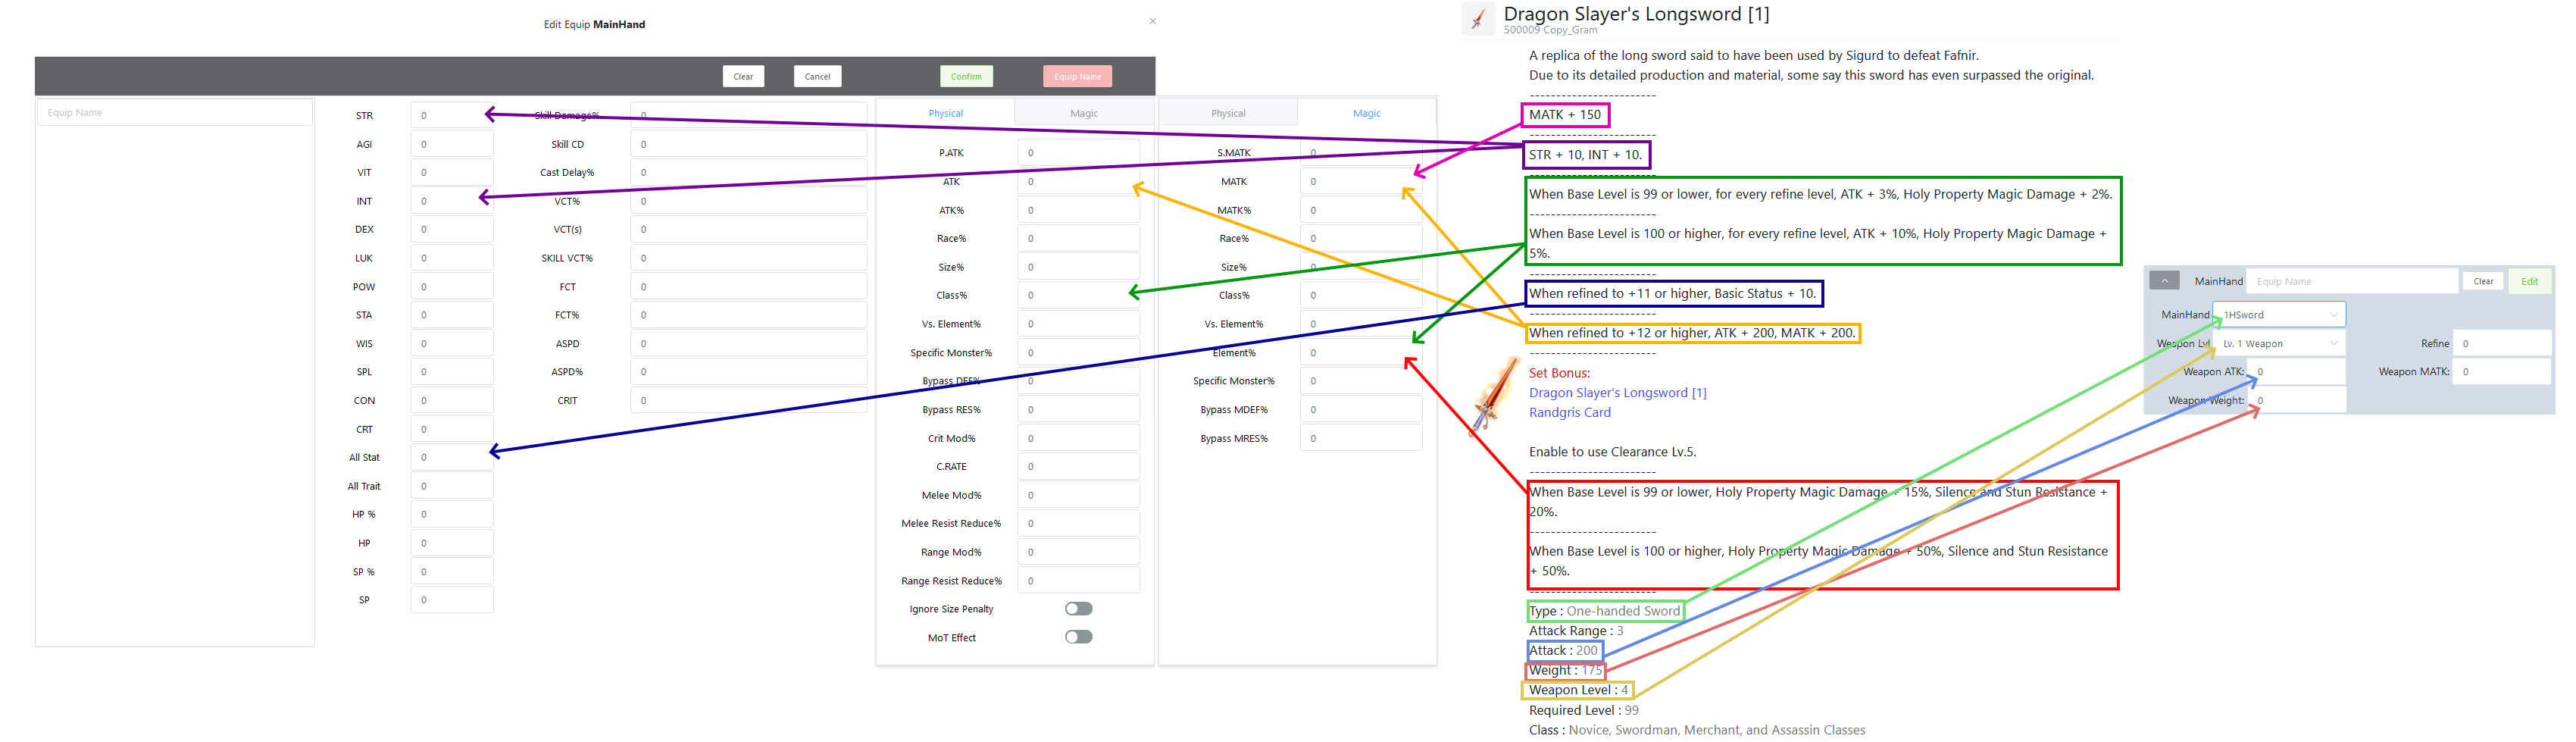Click the 'Attack Range : 3' text
Image resolution: width=2576 pixels, height=742 pixels.
point(1576,631)
